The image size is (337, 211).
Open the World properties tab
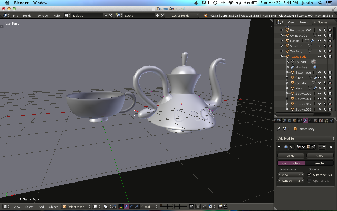(289, 121)
